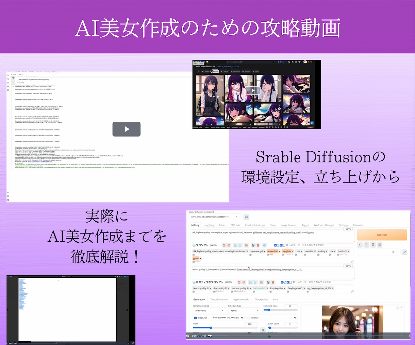
Task: Expand the Hires. fix options triangle
Action: click(242, 318)
